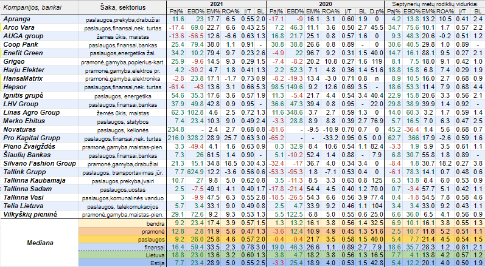This screenshot has height=267, width=485.
Task: Select the Tallinna Kaubamaja cell
Action: tap(40, 180)
